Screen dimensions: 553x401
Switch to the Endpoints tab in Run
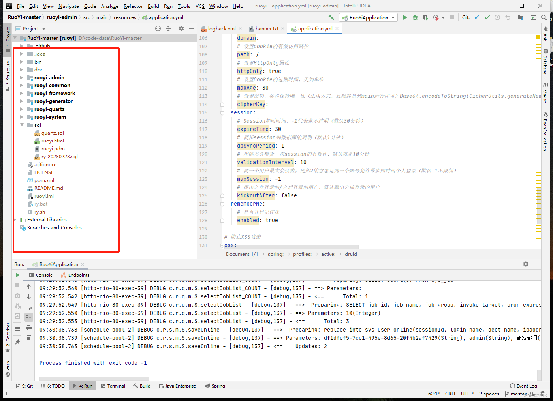coord(75,275)
